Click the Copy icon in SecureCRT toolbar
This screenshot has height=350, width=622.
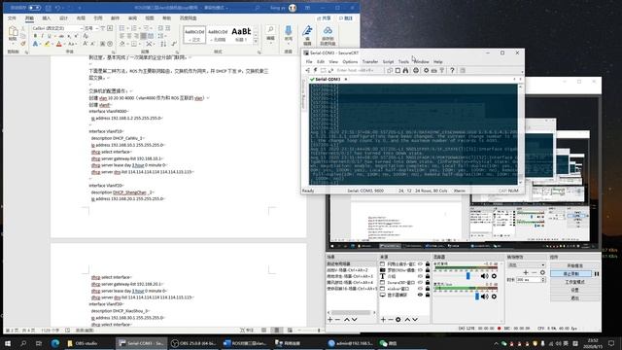pyautogui.click(x=390, y=70)
